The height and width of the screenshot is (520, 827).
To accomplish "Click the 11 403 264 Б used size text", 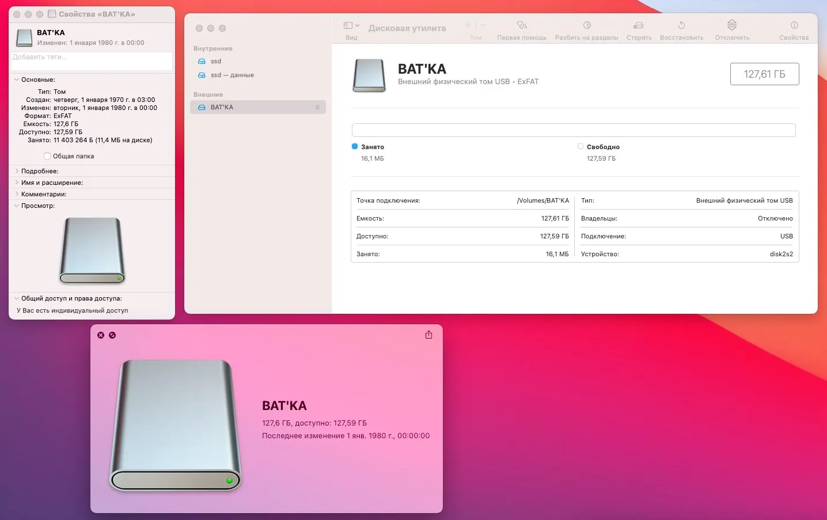I will (x=103, y=140).
